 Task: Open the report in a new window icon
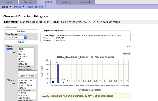click(127, 47)
